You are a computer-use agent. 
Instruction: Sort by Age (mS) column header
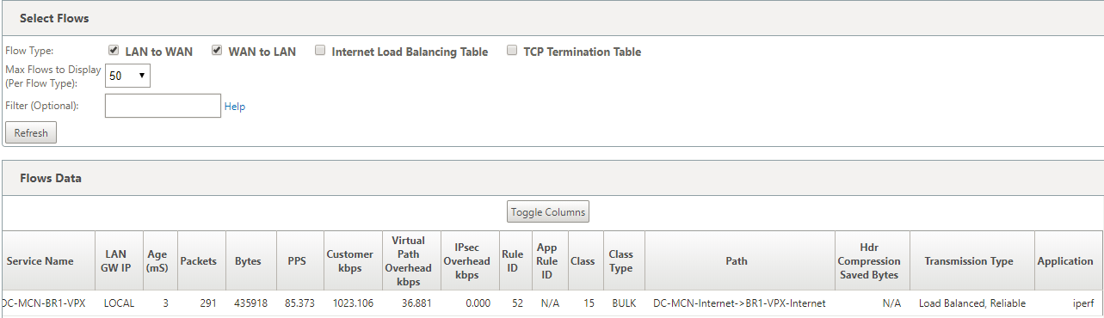point(159,261)
